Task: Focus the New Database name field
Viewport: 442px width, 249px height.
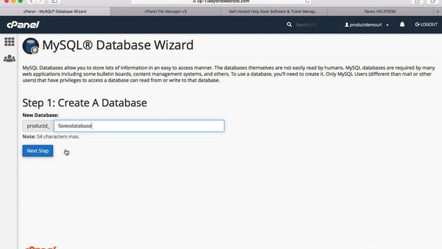Action: pyautogui.click(x=139, y=126)
